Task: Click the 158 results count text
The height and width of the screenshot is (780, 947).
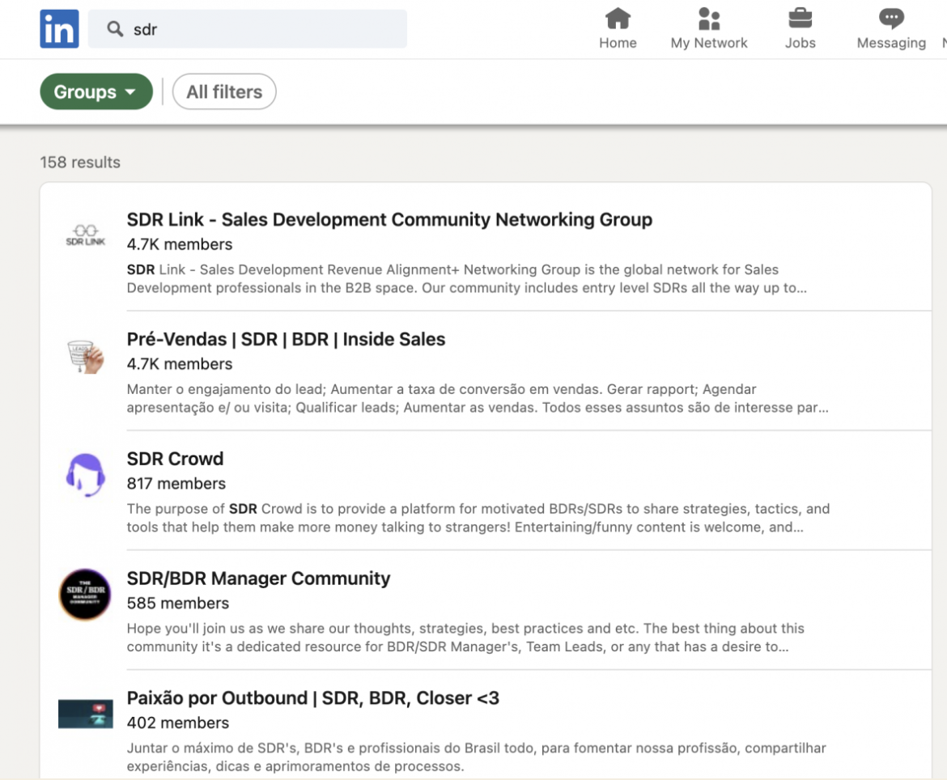Action: [80, 163]
